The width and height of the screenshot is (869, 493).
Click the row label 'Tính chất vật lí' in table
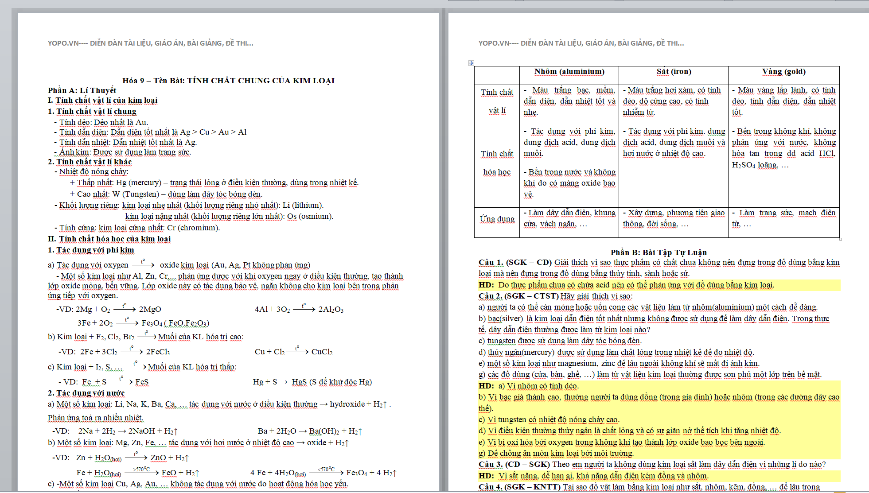pos(497,101)
